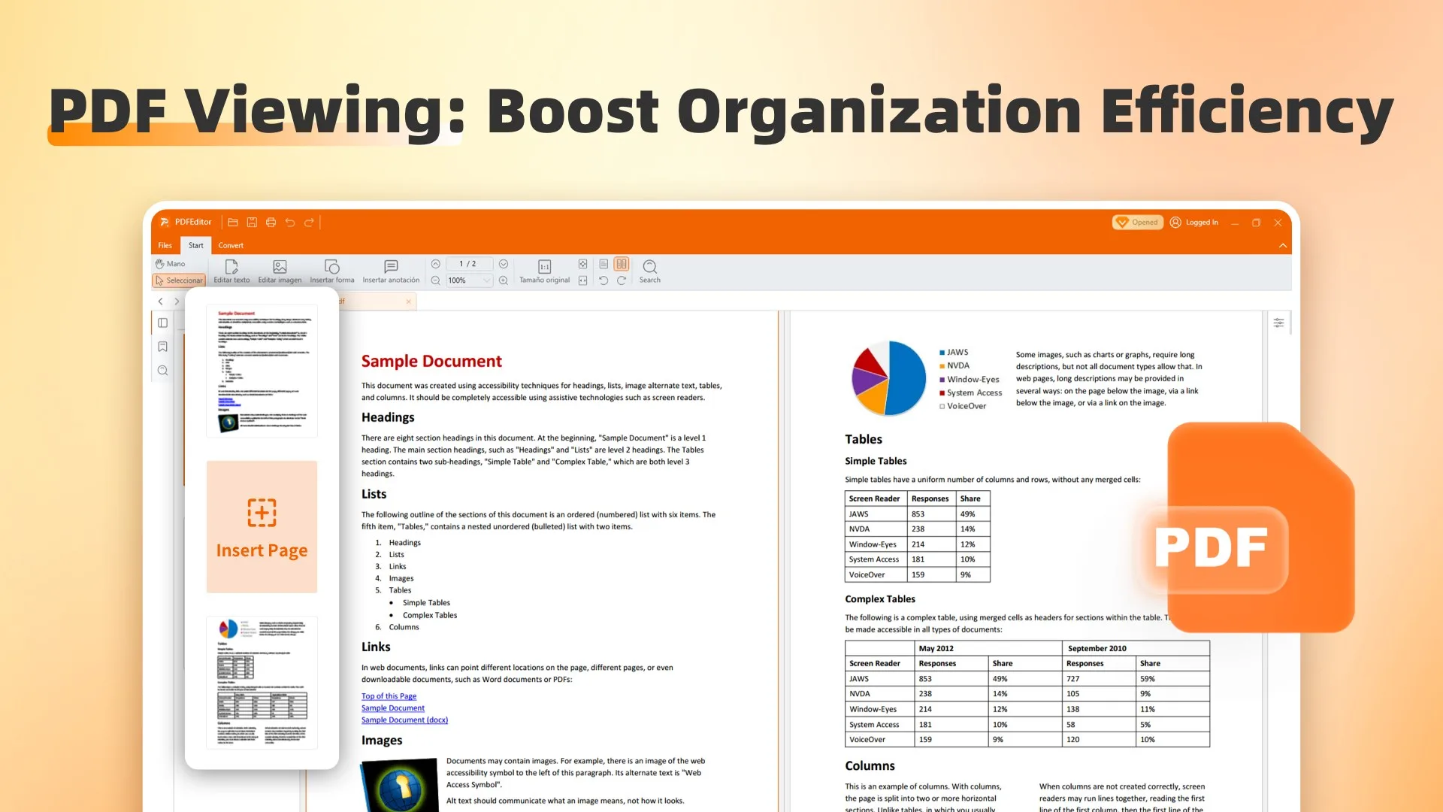Click the Opened premium badge

coord(1137,223)
